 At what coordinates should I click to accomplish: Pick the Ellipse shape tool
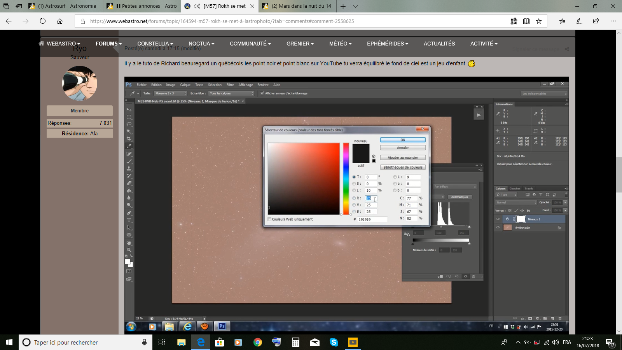pos(129,235)
